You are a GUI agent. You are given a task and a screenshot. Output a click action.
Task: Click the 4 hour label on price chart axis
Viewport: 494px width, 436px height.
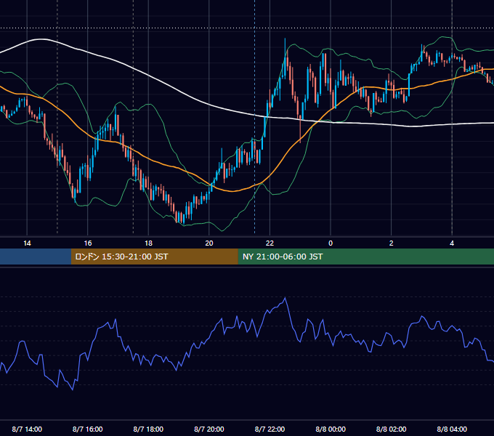[452, 243]
